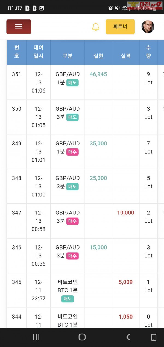Tap the rotate screen icon in navigation bar
This screenshot has height=347, width=164.
point(154,337)
